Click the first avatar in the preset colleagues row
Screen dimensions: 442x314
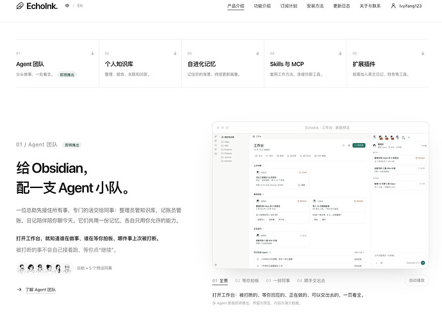21,268
